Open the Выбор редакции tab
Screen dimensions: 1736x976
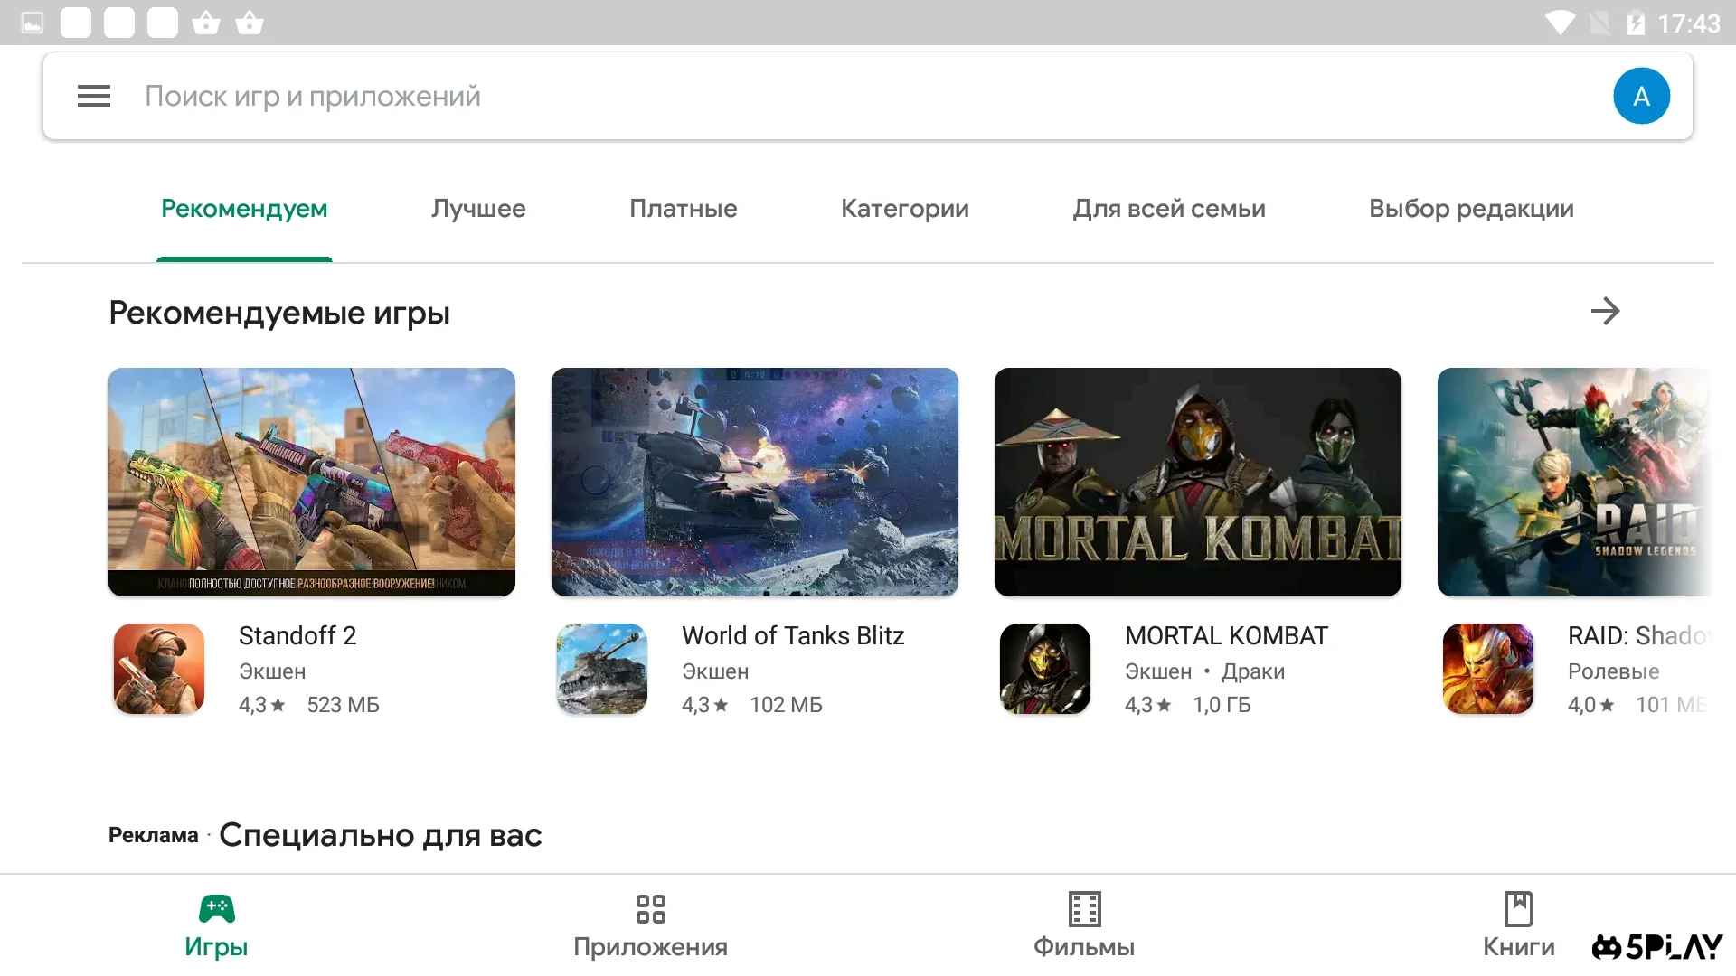pos(1470,209)
